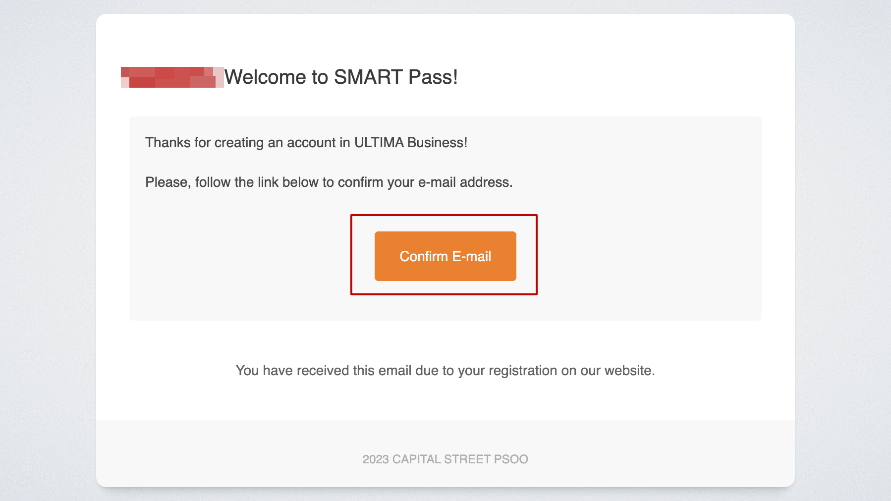Click the word "Thanks" in the message
This screenshot has height=501, width=891.
pos(167,143)
